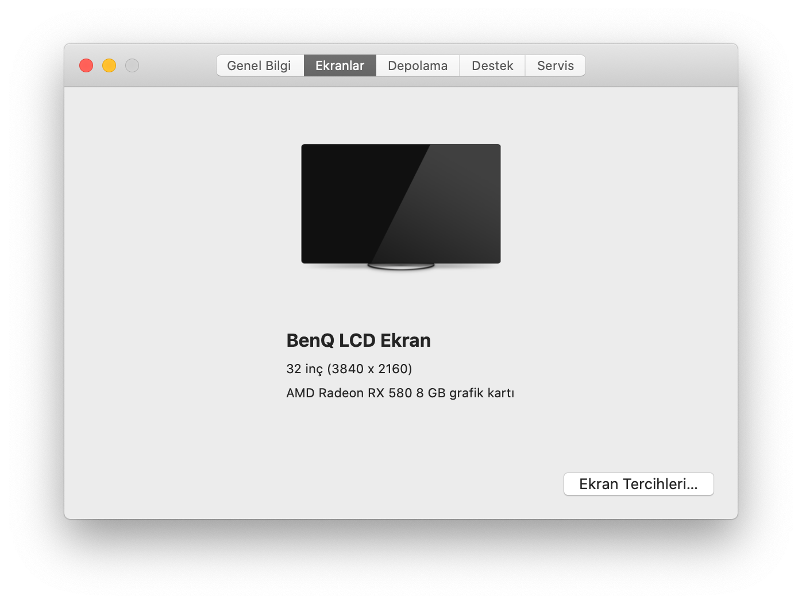802x604 pixels.
Task: Click the Ekran Tercihleri… button
Action: [639, 484]
